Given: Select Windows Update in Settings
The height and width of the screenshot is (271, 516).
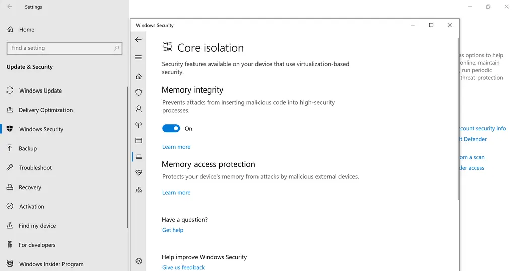Looking at the screenshot, I should coord(40,91).
